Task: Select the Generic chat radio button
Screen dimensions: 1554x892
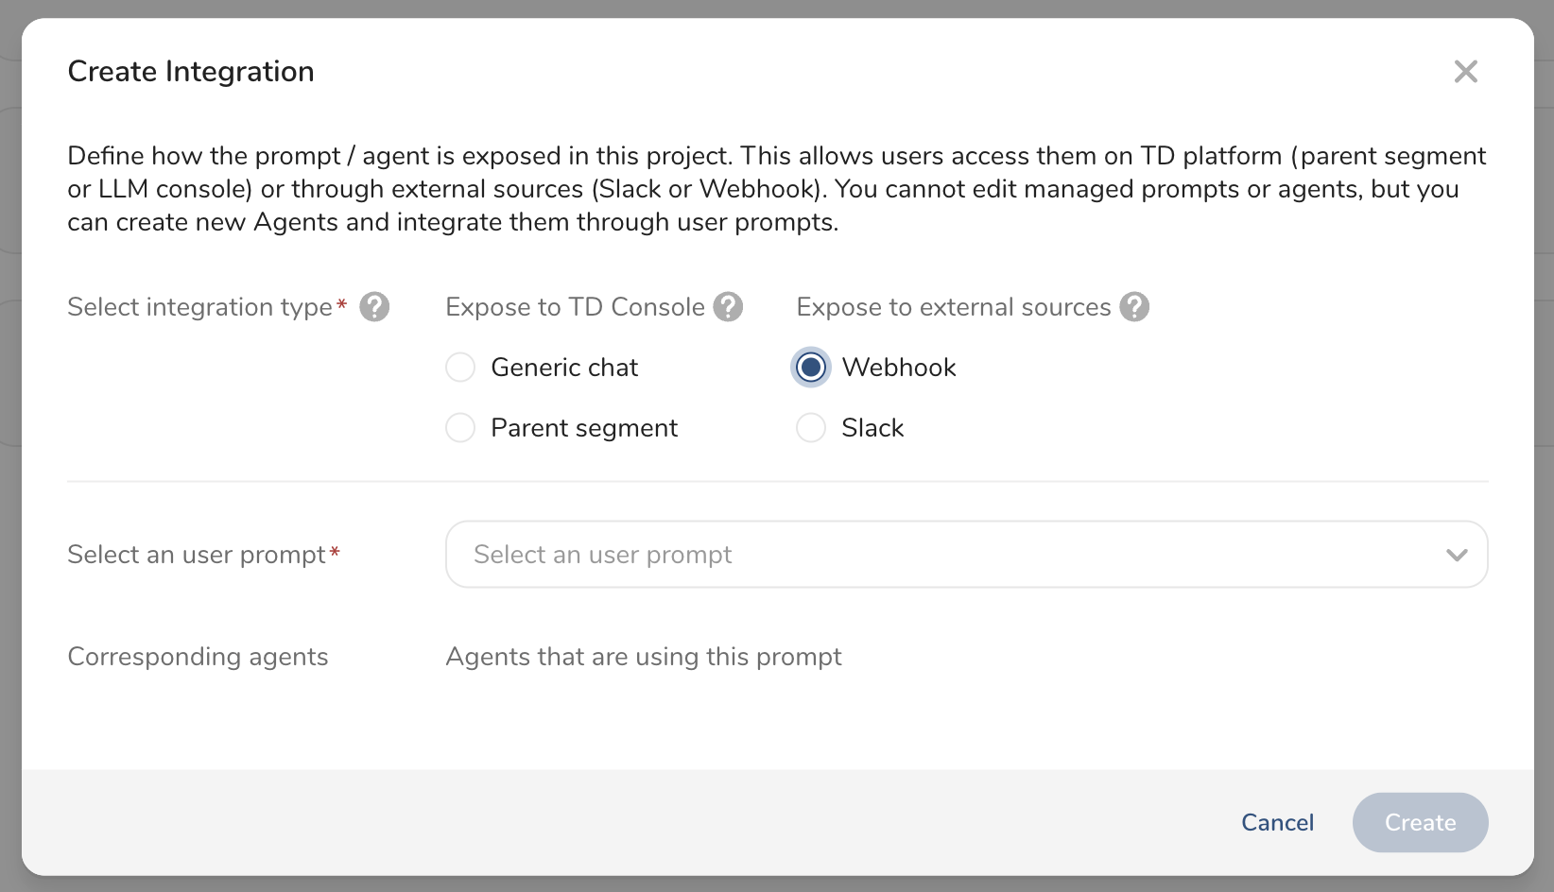Action: click(x=460, y=368)
